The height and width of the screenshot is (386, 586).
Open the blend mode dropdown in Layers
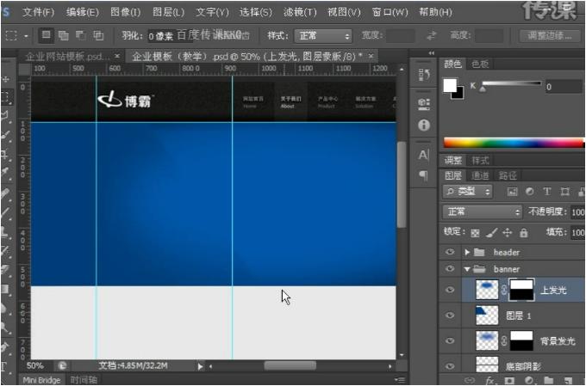[482, 211]
